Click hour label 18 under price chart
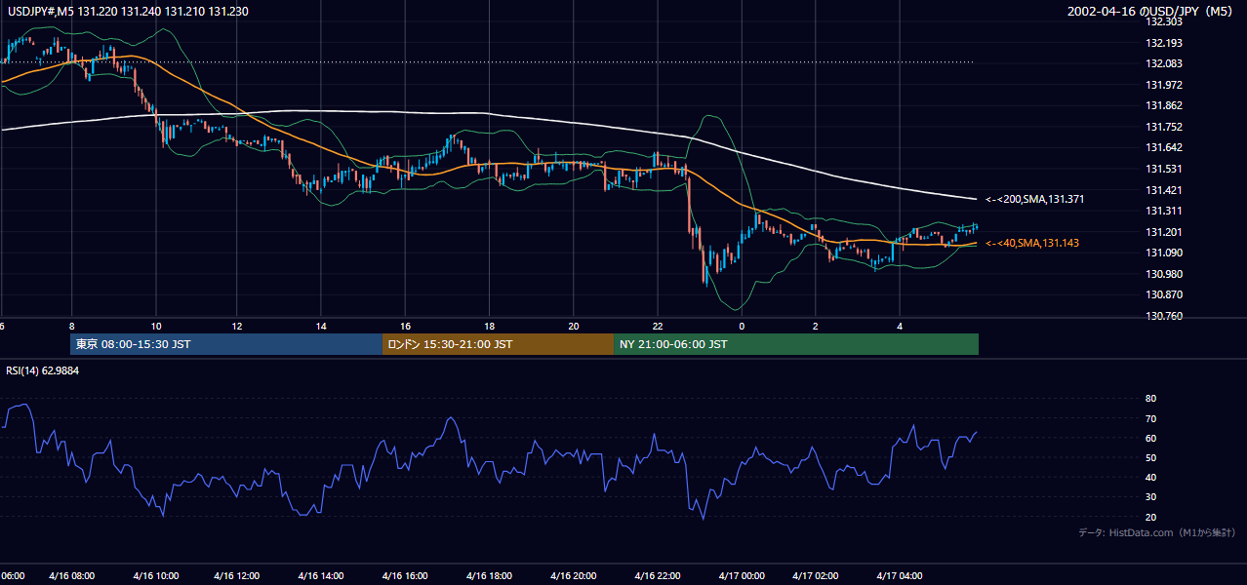 [490, 326]
